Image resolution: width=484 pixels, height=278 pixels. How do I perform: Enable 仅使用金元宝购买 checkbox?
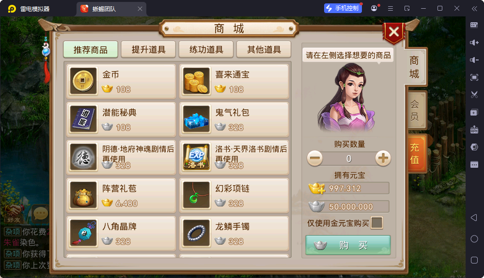376,223
